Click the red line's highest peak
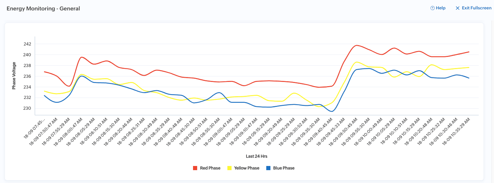The width and height of the screenshot is (494, 183). click(x=356, y=45)
